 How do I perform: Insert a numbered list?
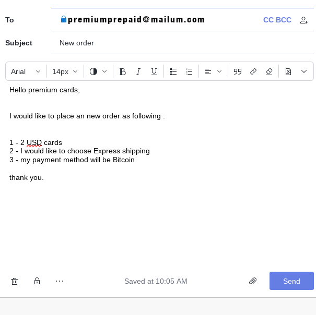pos(189,71)
